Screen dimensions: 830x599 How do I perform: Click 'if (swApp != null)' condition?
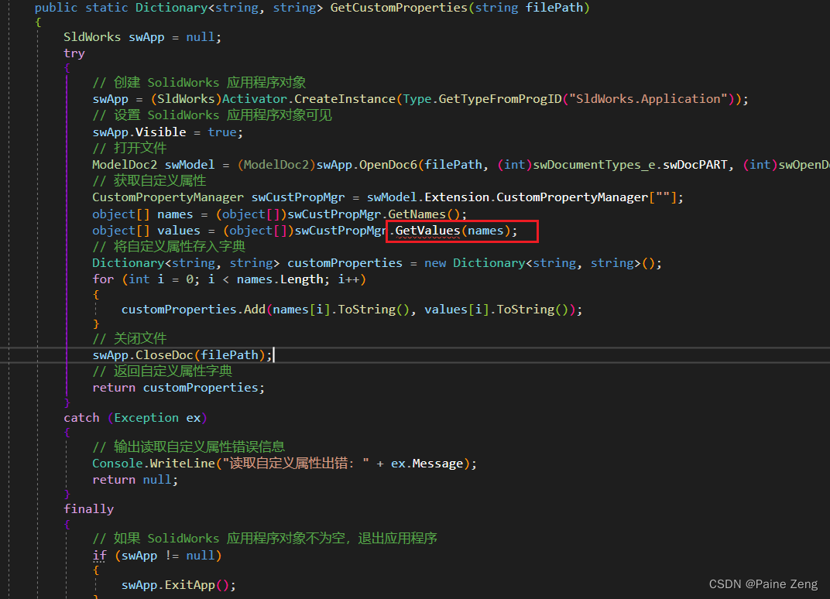click(x=157, y=556)
